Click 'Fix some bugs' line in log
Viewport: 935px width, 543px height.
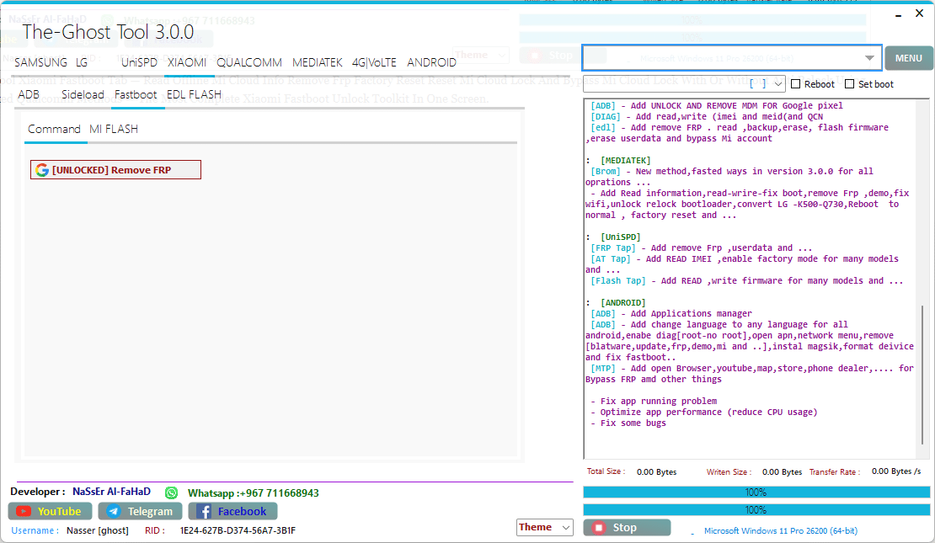coord(628,423)
